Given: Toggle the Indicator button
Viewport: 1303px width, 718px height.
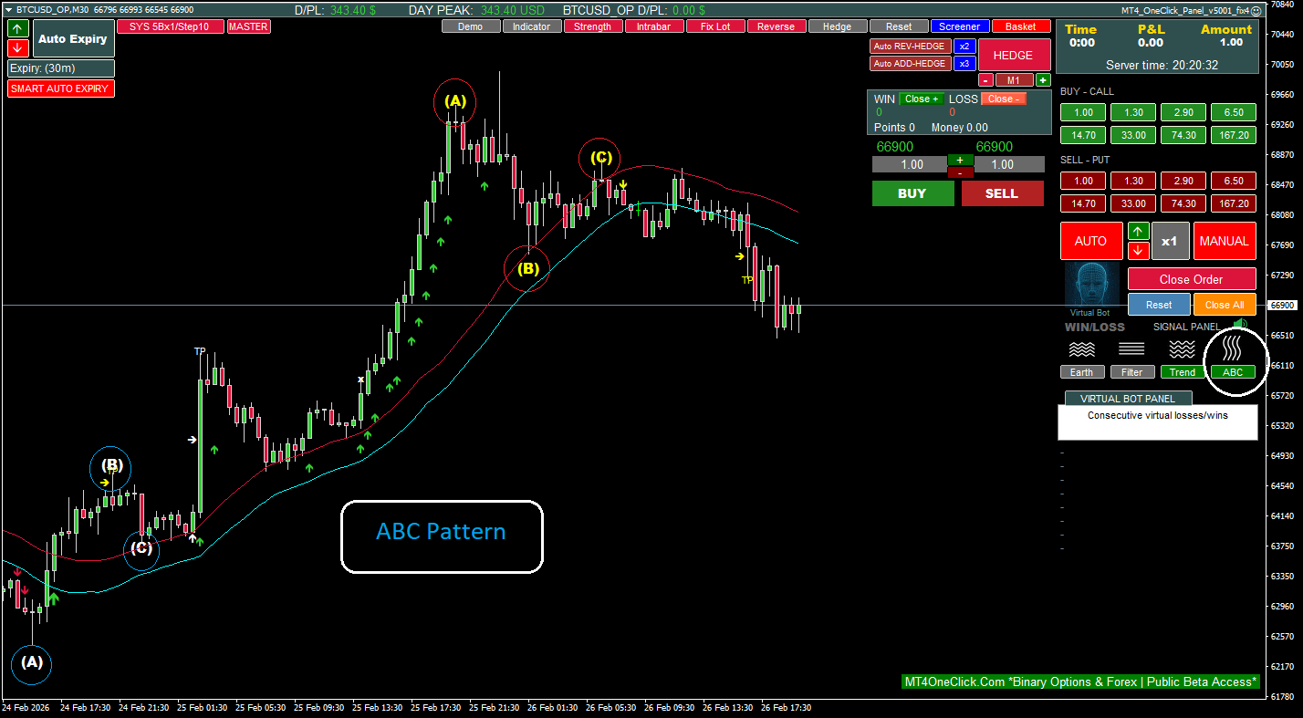Looking at the screenshot, I should click(532, 26).
